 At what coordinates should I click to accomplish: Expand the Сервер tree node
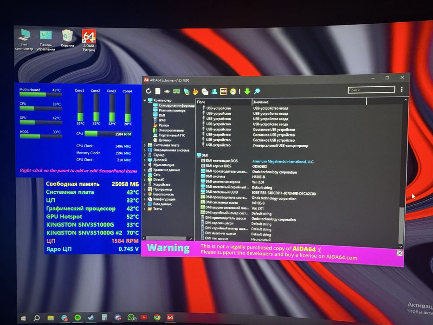point(144,155)
